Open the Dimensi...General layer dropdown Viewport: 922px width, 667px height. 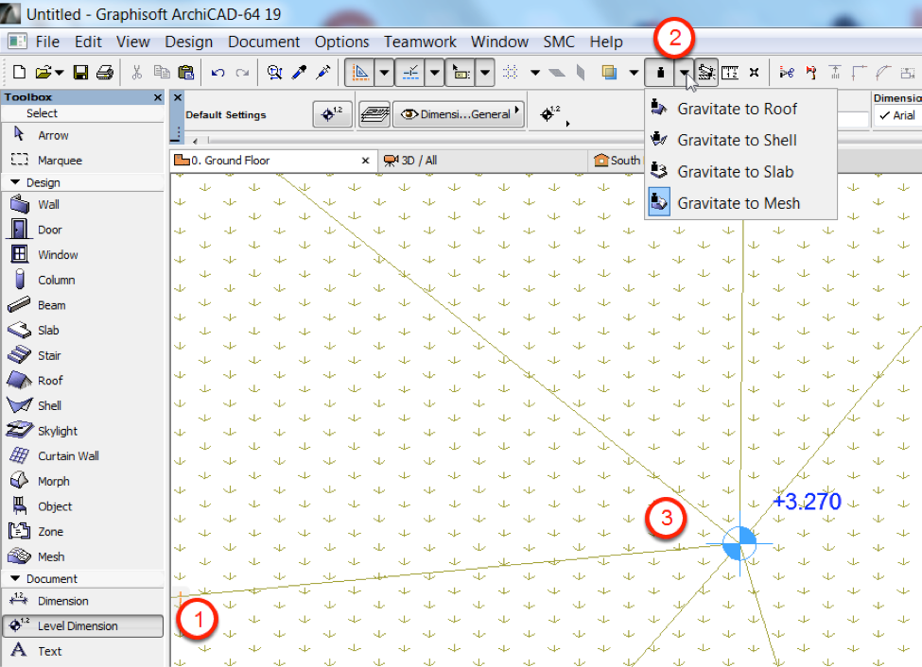click(x=459, y=114)
